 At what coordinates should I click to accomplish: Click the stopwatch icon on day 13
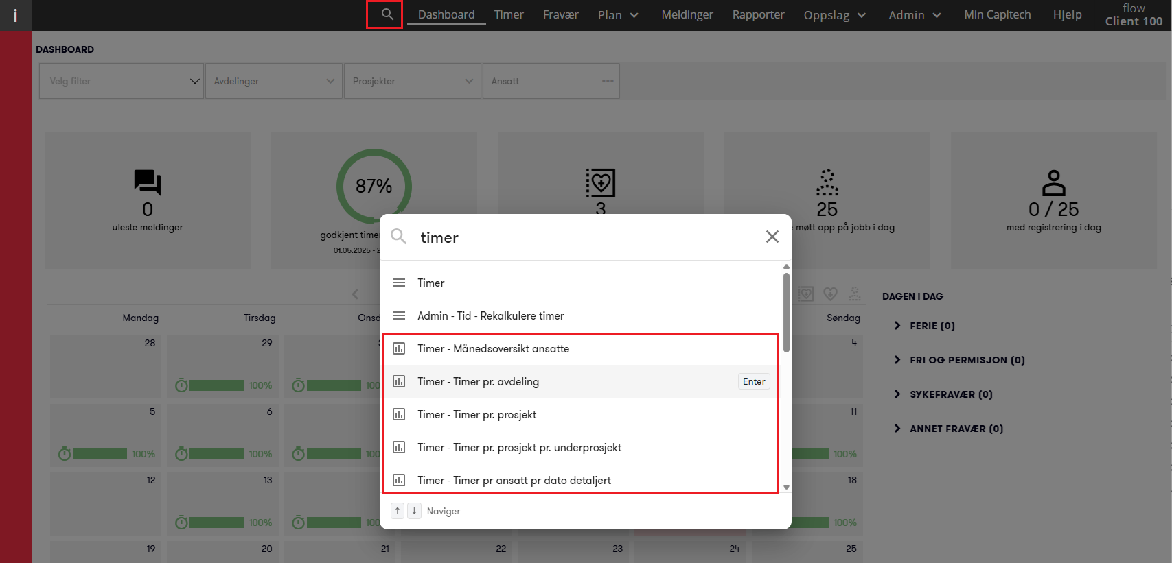click(x=181, y=523)
